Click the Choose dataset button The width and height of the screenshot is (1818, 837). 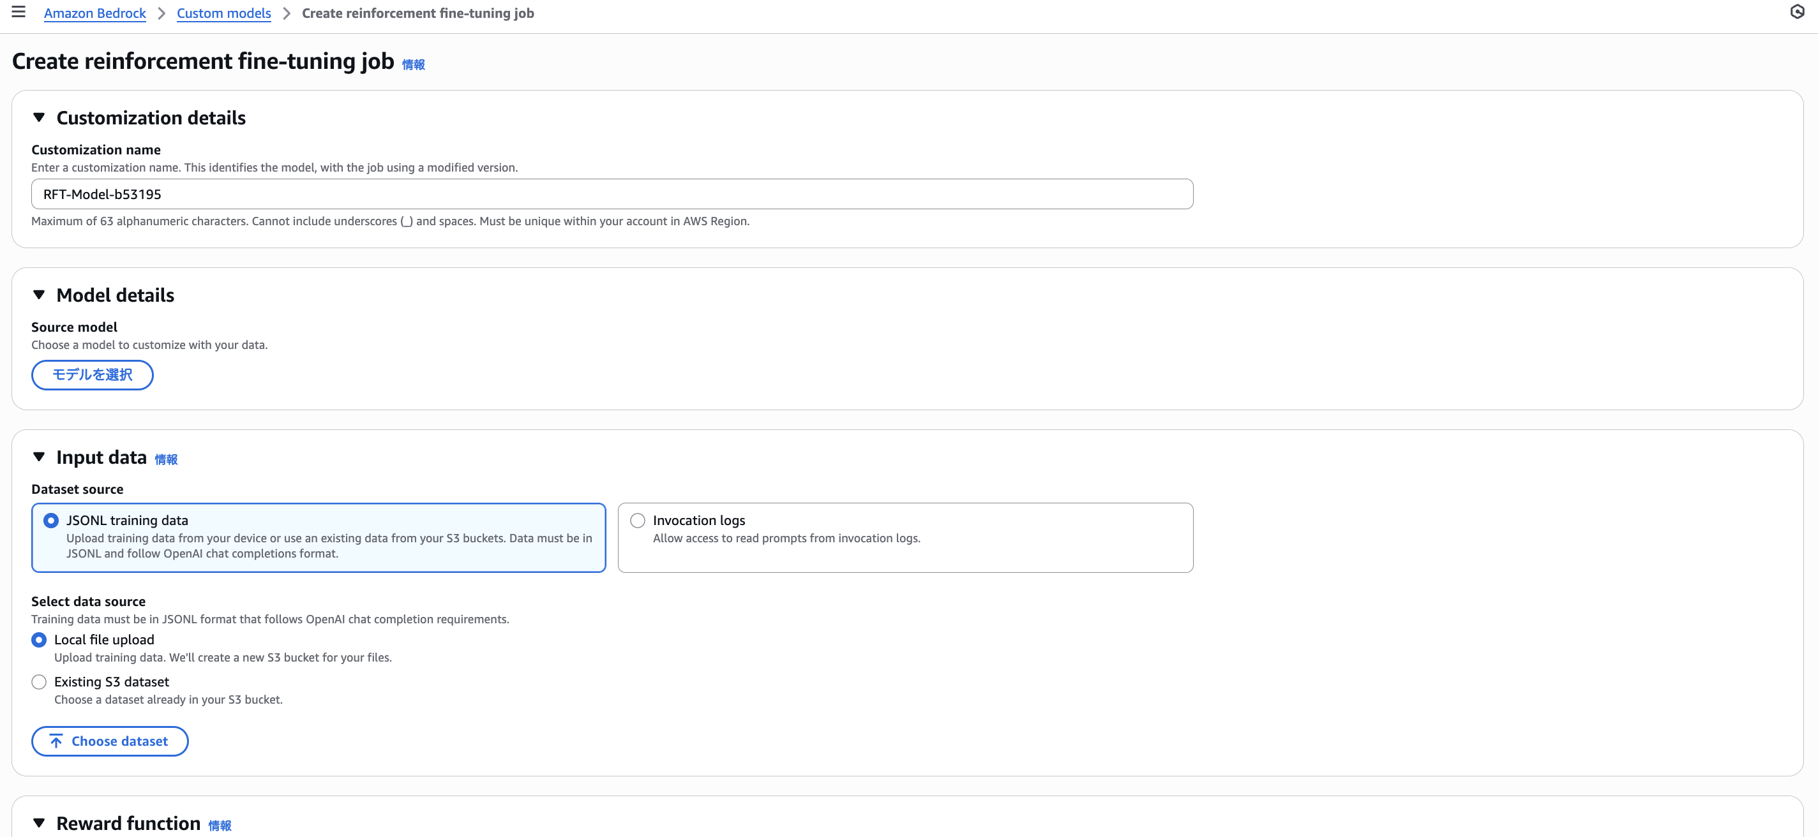pyautogui.click(x=110, y=741)
